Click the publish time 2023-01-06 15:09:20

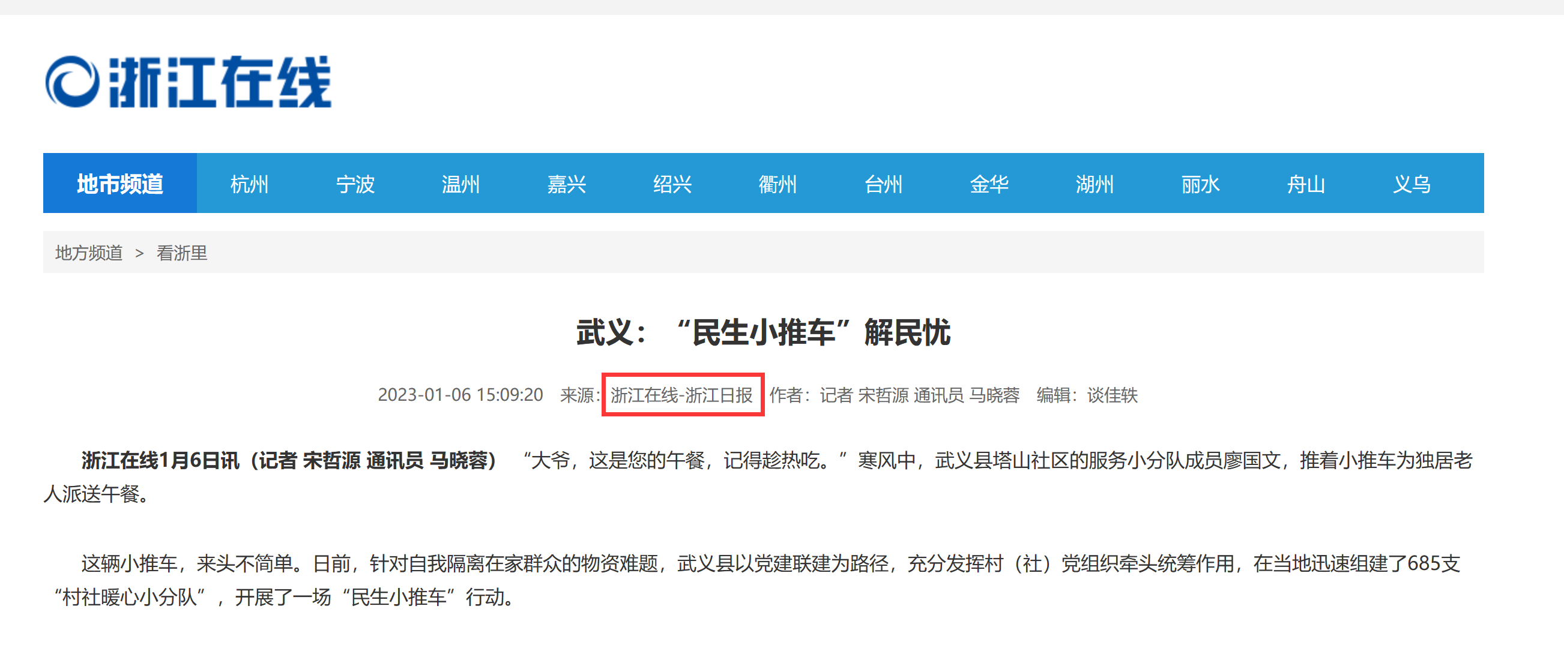pyautogui.click(x=460, y=395)
